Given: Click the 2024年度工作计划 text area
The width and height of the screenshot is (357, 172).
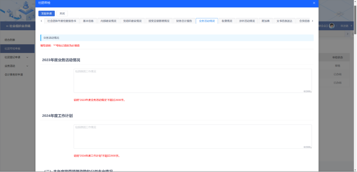Looking at the screenshot, I should click(192, 136).
